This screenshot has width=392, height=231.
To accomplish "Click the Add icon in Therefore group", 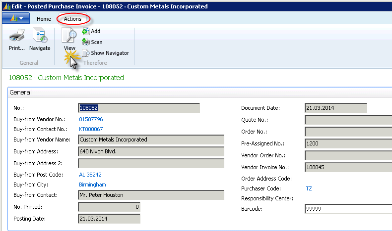I will 85,31.
